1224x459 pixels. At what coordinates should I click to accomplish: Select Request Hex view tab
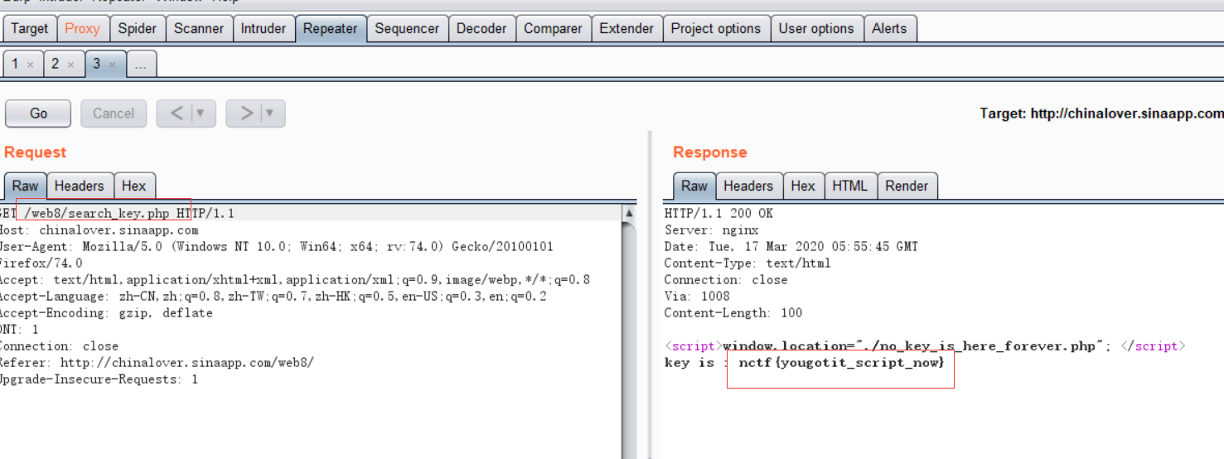pos(133,186)
